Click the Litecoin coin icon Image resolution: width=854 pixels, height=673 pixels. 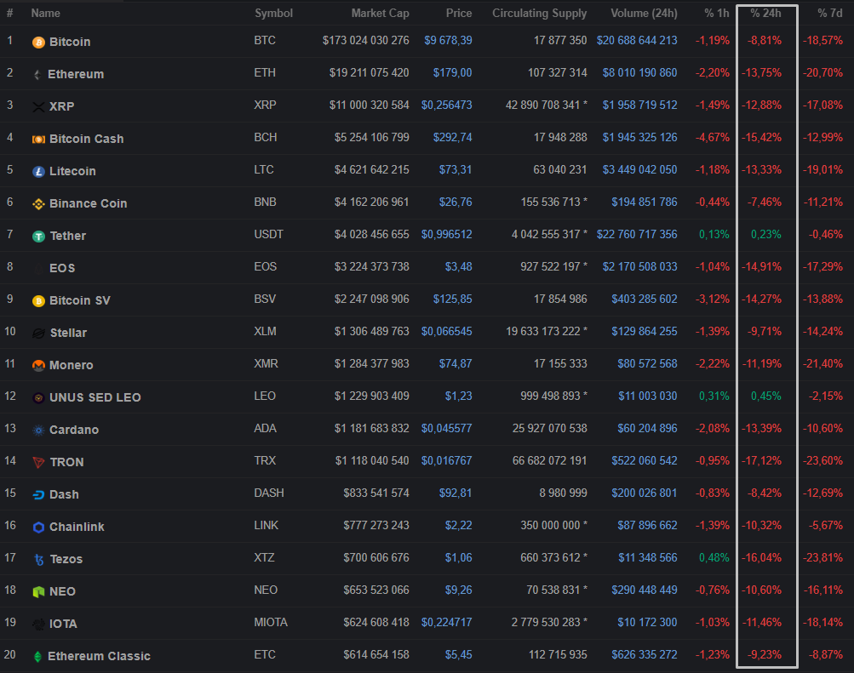coord(38,171)
